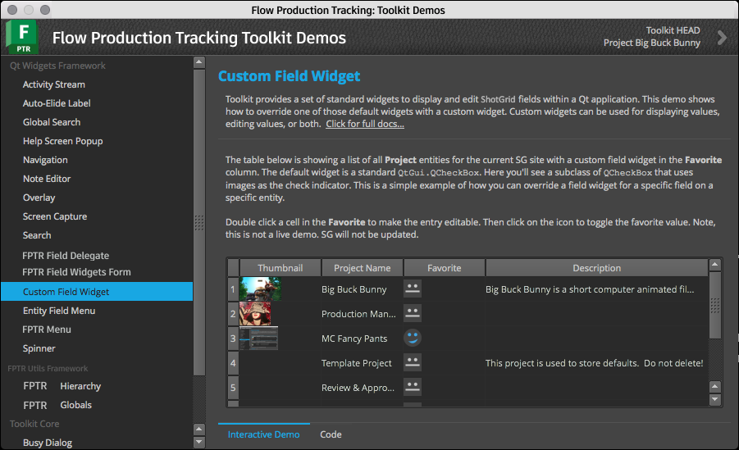
Task: Click the Qt Widgets Framework section heading
Action: coord(57,66)
